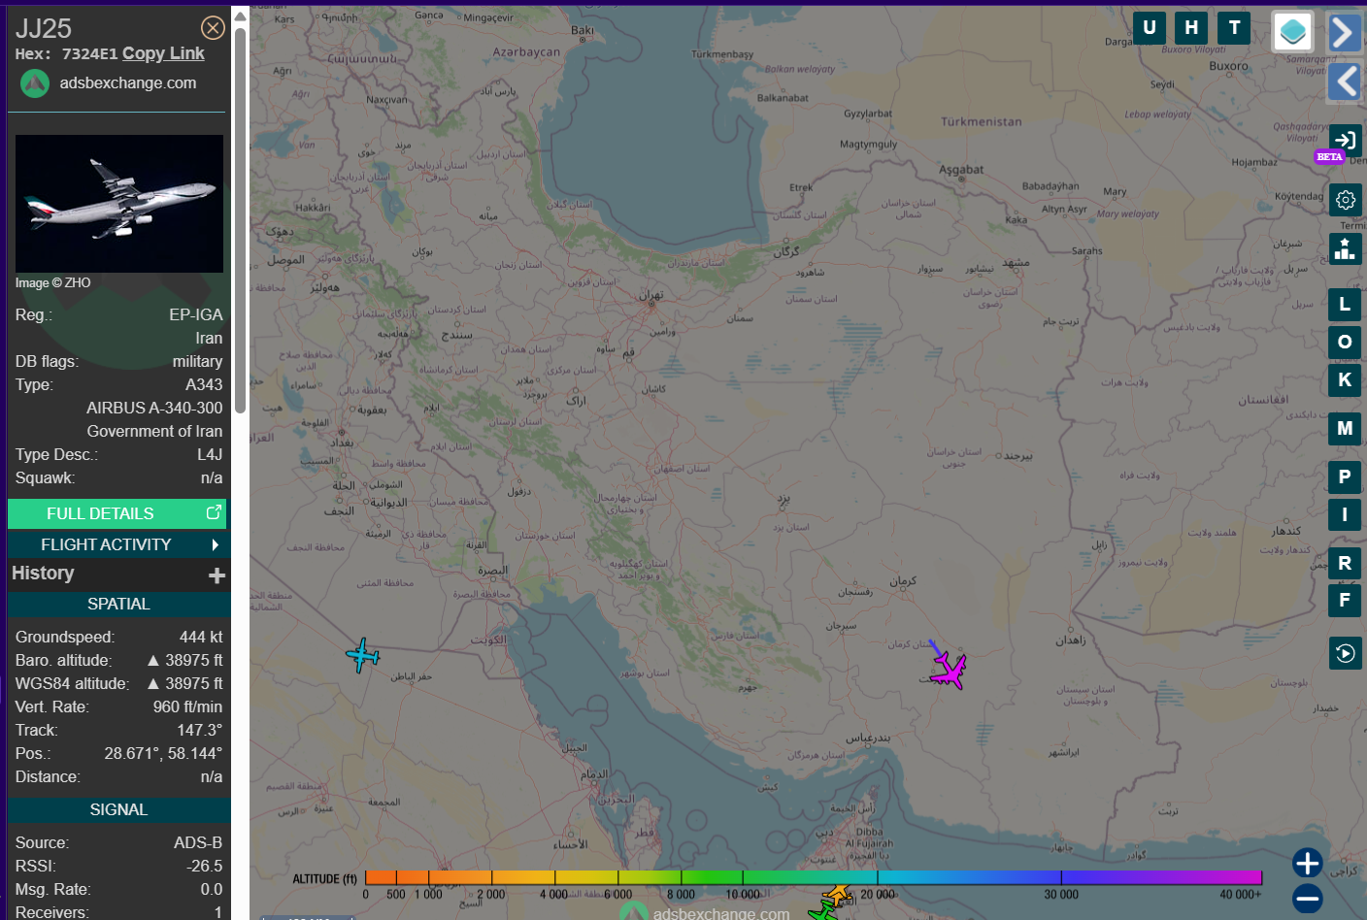This screenshot has width=1367, height=920.
Task: Open the EP-IGA aircraft photo thumbnail
Action: pos(119,204)
